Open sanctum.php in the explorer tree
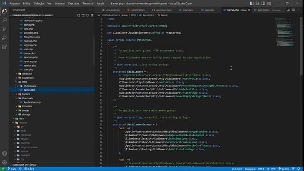Screen dimensions: 304x171 coord(30,57)
